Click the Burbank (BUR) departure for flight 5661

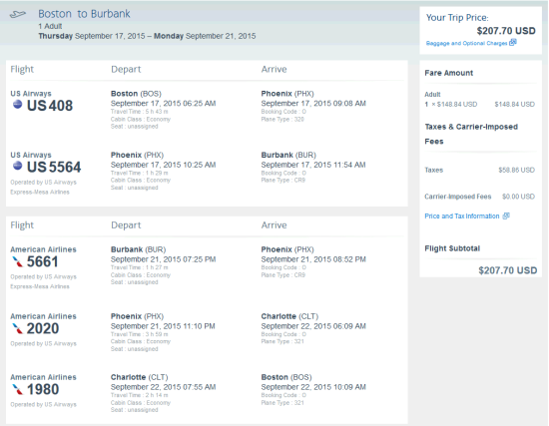[x=139, y=249]
